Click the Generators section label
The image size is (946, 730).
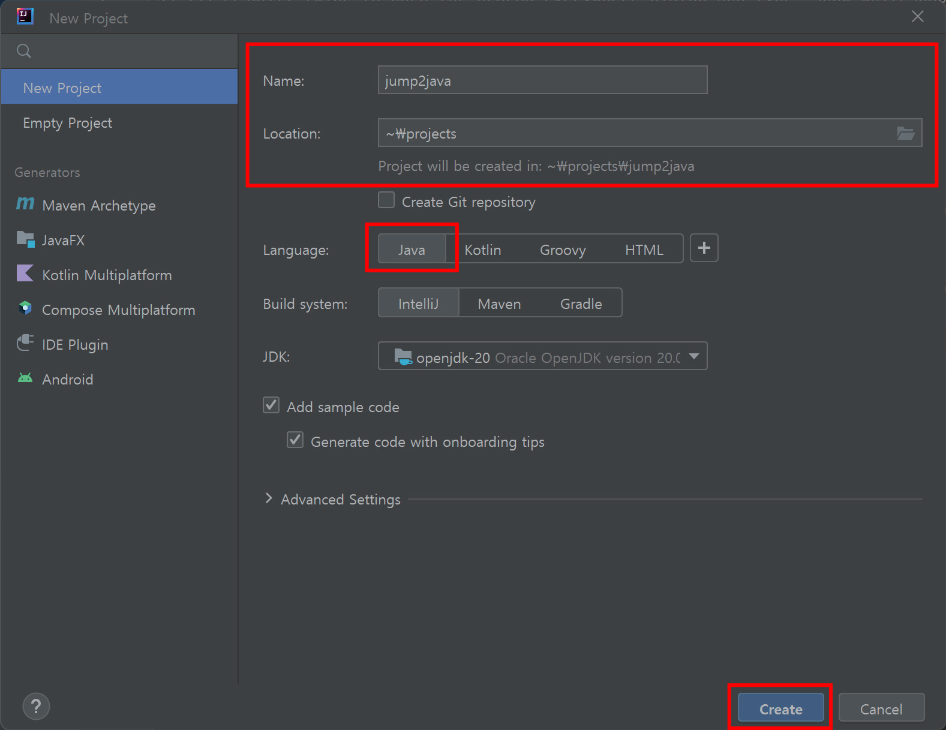[x=47, y=172]
